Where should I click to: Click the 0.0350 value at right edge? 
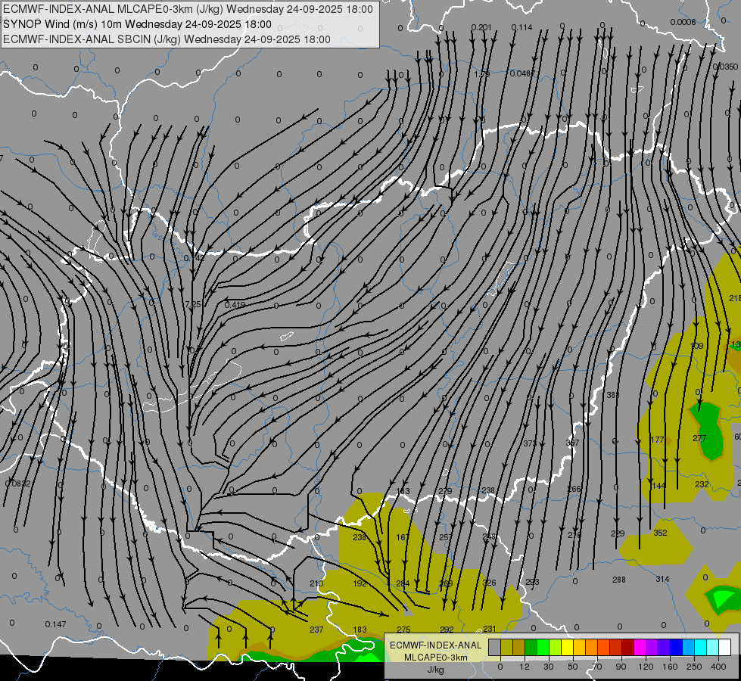point(725,67)
